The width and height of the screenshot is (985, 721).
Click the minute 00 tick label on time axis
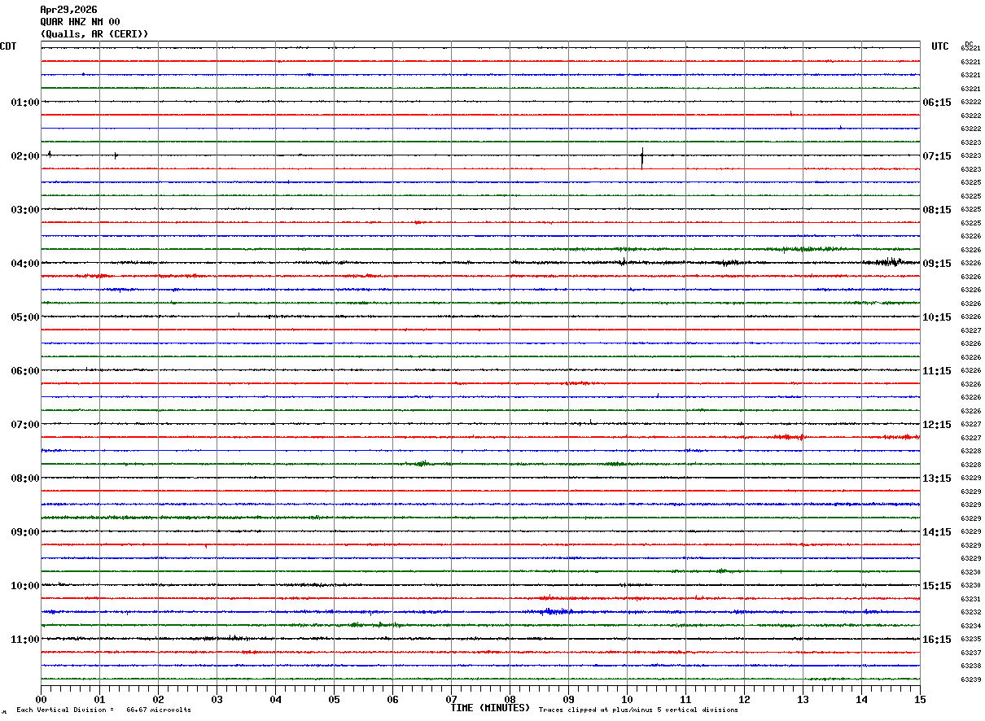click(x=41, y=700)
